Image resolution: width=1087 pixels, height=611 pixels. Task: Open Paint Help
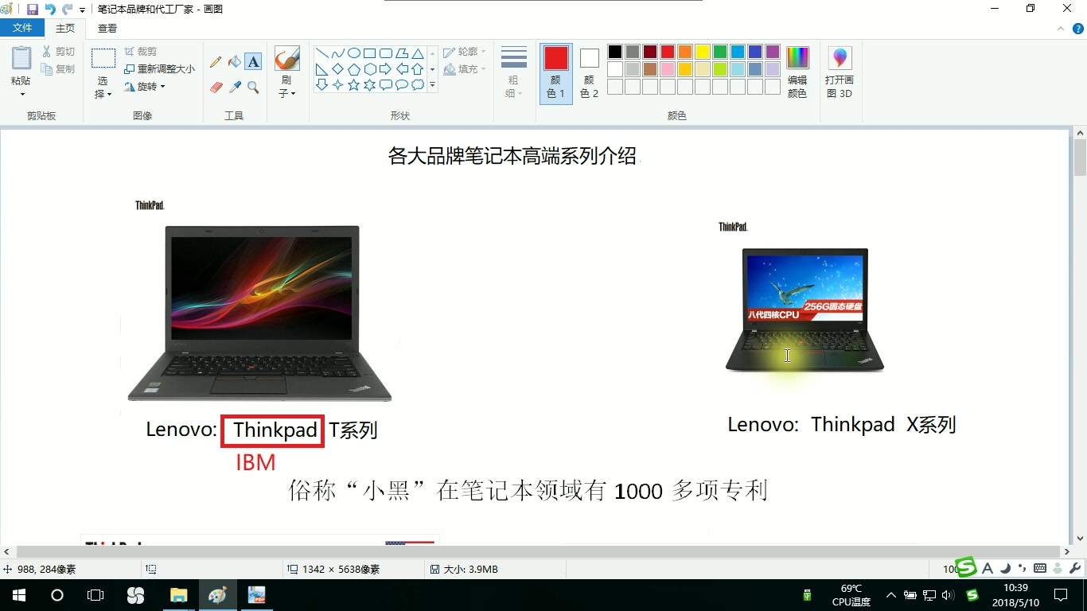point(1078,28)
